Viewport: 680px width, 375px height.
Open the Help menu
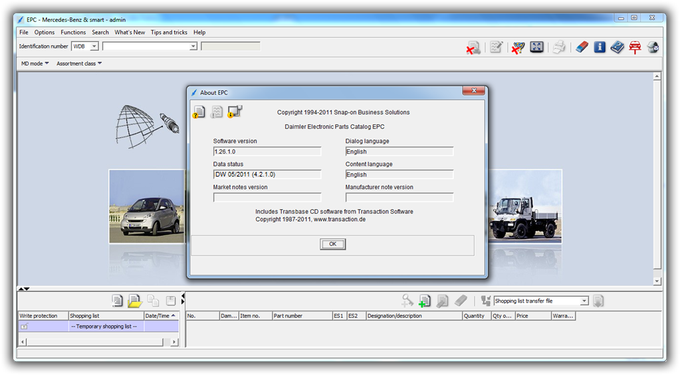pyautogui.click(x=199, y=32)
